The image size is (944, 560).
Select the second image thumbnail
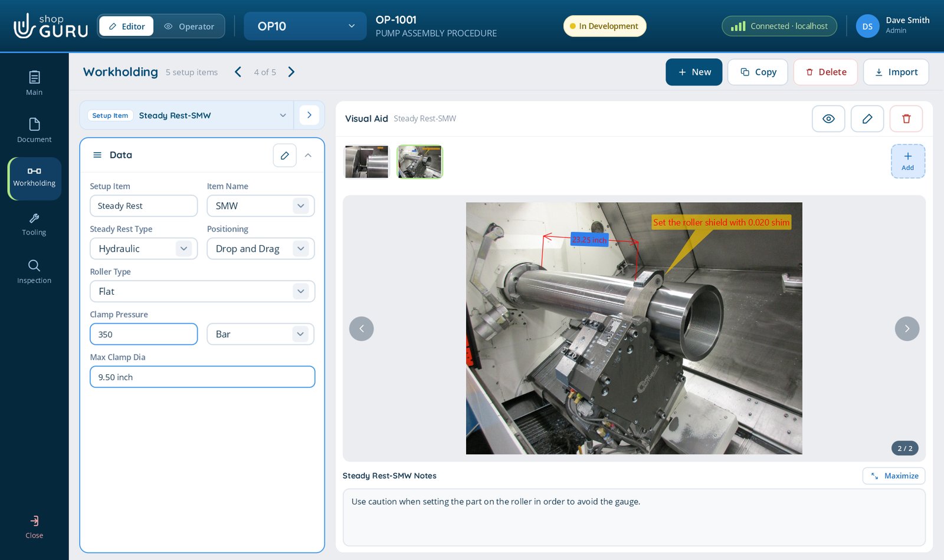point(419,162)
